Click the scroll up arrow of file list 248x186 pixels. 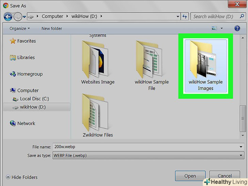click(243, 38)
